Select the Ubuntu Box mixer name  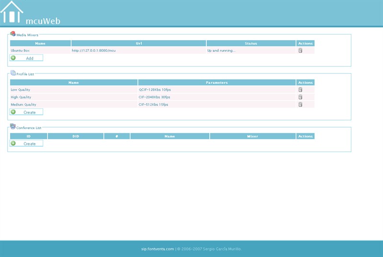coord(20,50)
